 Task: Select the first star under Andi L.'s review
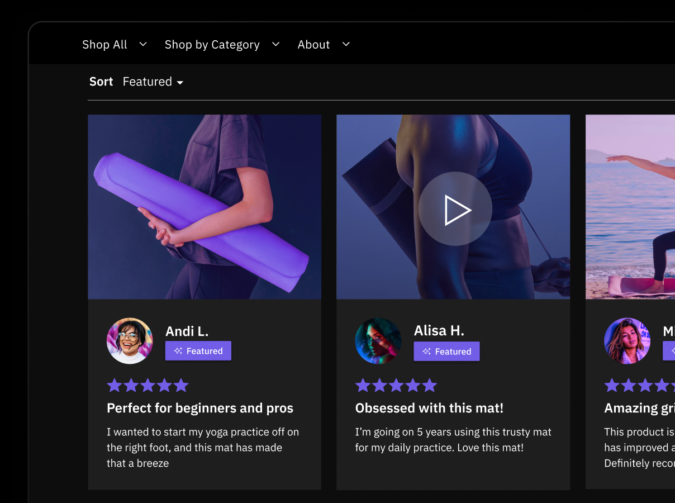click(115, 385)
